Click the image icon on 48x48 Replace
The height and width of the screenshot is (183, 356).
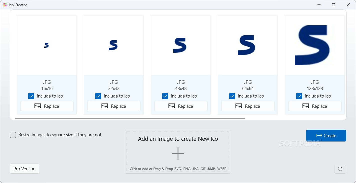(x=171, y=106)
